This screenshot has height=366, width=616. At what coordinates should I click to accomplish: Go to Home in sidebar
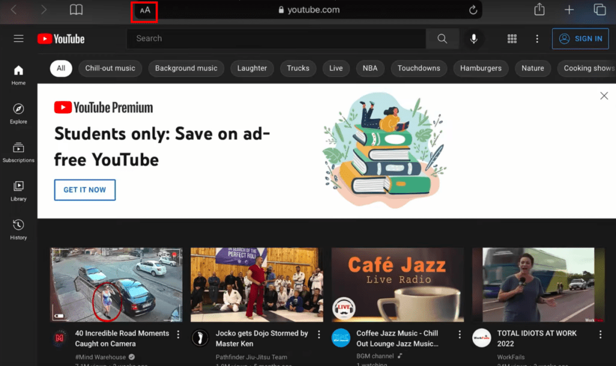point(19,75)
